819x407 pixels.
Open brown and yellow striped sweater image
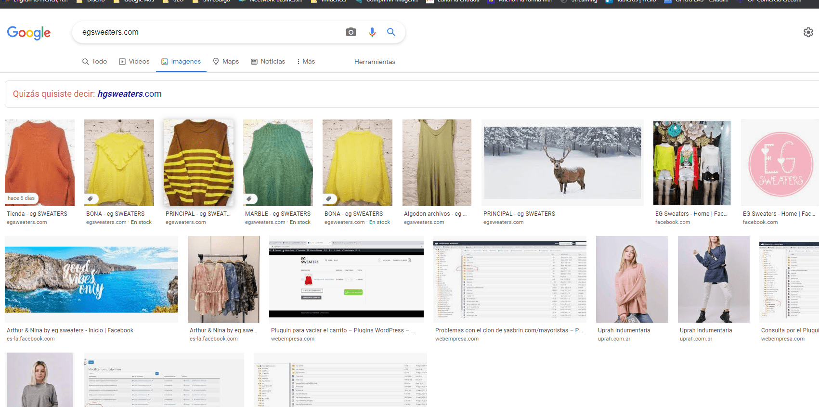point(198,163)
